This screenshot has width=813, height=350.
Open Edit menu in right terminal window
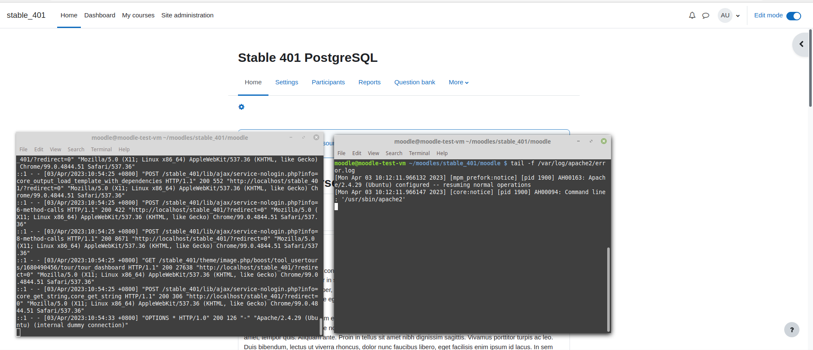(x=357, y=153)
